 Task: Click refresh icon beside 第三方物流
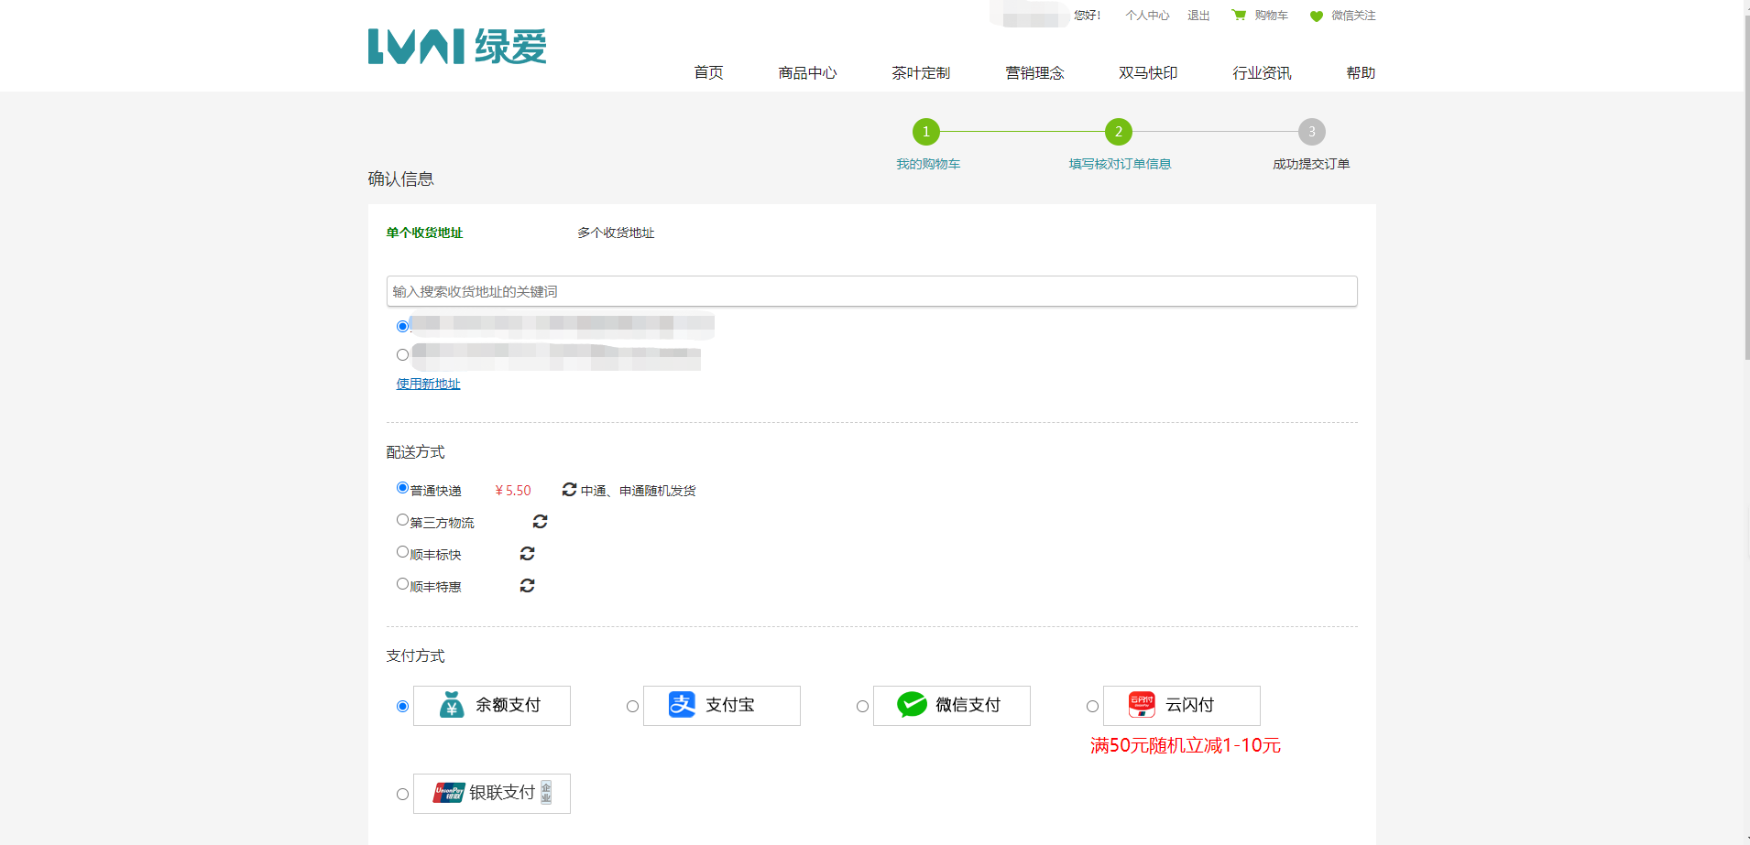[540, 522]
